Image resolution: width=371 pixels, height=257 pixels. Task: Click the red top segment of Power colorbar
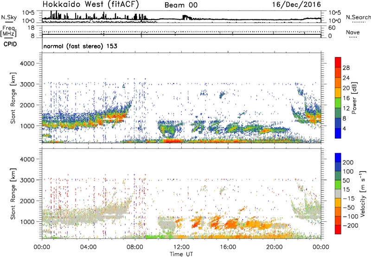point(338,62)
